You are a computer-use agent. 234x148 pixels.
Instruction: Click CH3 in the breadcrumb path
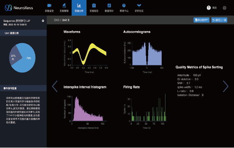(57, 20)
